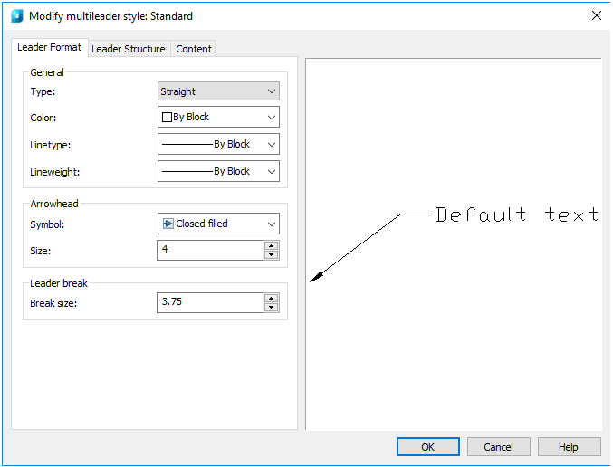Image resolution: width=613 pixels, height=467 pixels.
Task: Click the Linetype label text
Action: tap(51, 145)
